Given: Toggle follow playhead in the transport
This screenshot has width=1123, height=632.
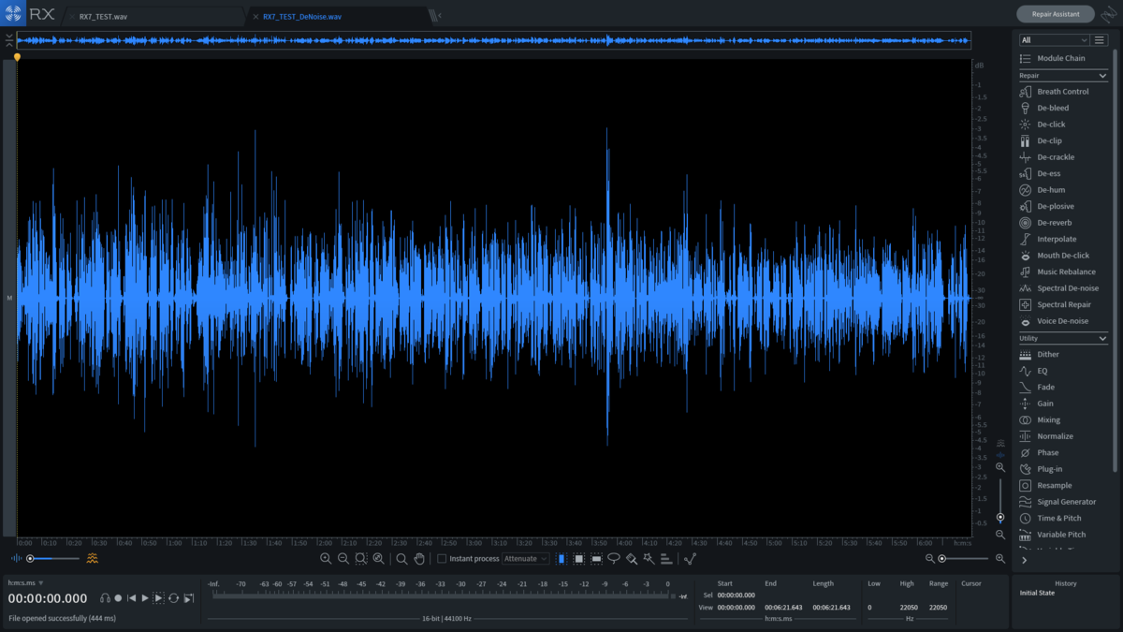Looking at the screenshot, I should pyautogui.click(x=189, y=598).
